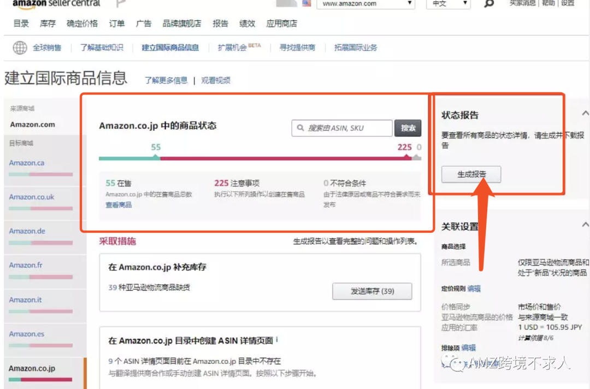
Task: Click the 设置 header link
Action: [x=568, y=3]
